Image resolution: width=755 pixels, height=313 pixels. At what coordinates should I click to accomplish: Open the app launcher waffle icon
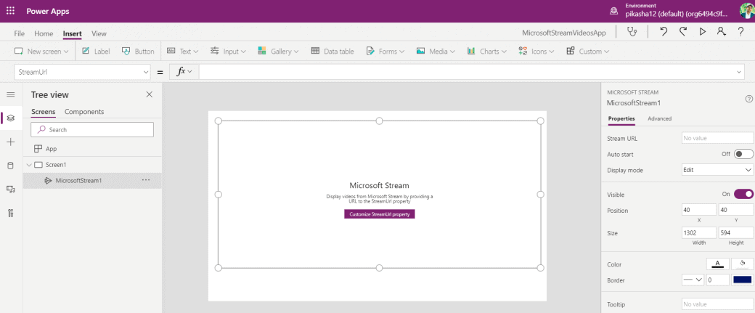(x=10, y=11)
